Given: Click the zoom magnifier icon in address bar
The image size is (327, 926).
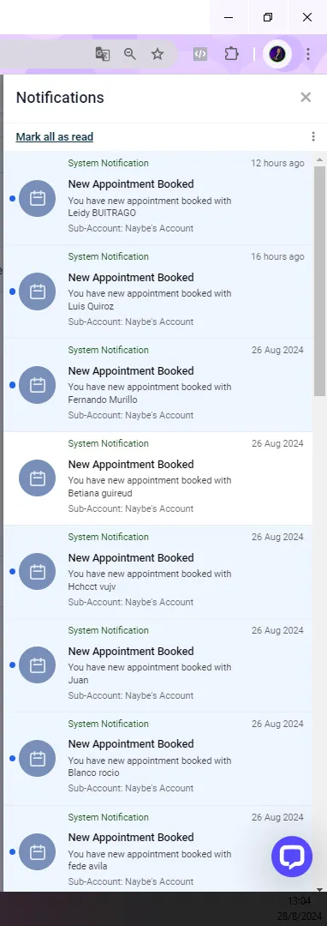Looking at the screenshot, I should click(129, 54).
